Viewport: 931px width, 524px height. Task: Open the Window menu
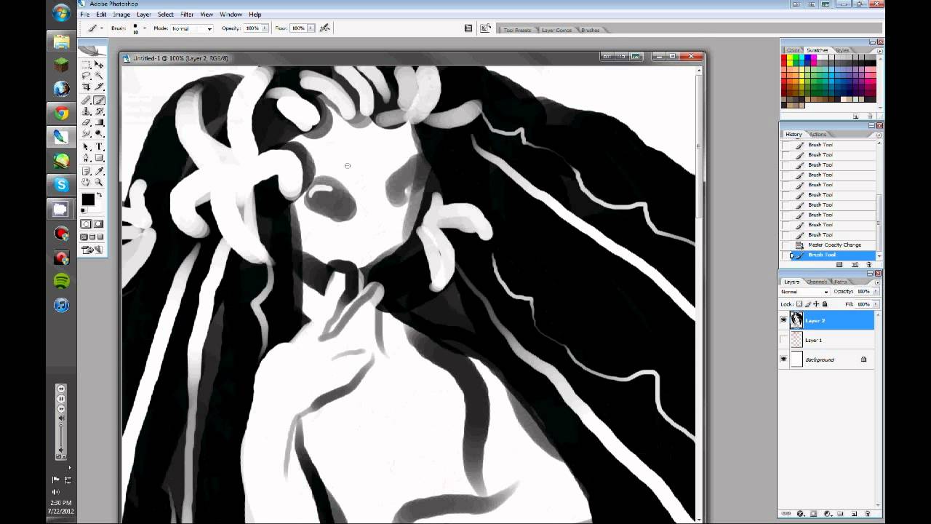tap(231, 15)
